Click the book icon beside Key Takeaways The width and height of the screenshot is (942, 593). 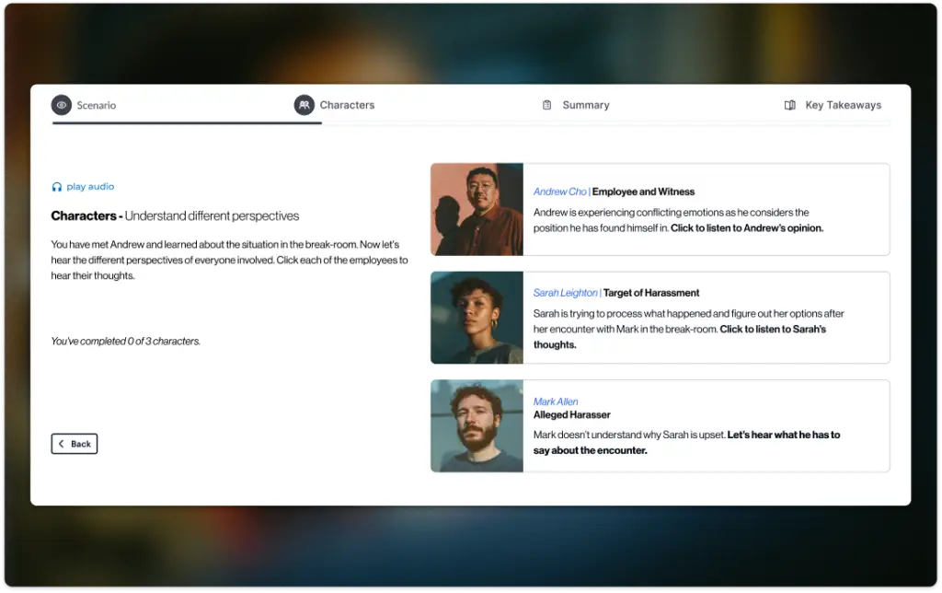[789, 105]
